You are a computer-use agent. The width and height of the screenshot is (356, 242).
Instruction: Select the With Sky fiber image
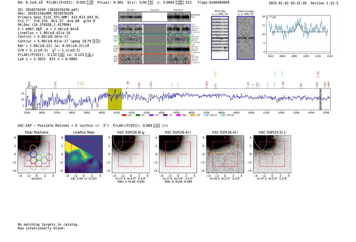(220, 38)
